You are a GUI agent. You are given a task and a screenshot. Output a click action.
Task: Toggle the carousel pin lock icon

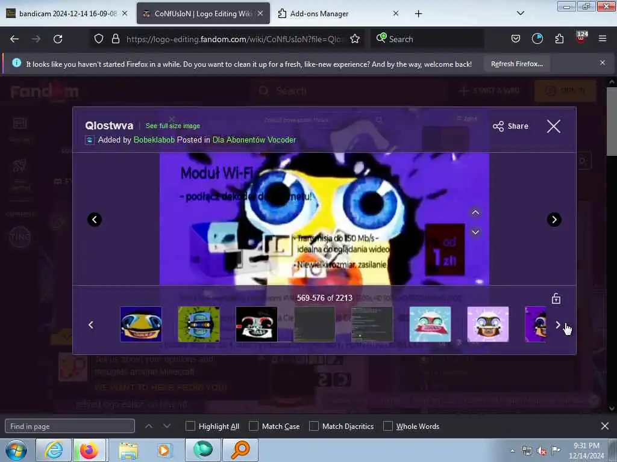tap(556, 298)
